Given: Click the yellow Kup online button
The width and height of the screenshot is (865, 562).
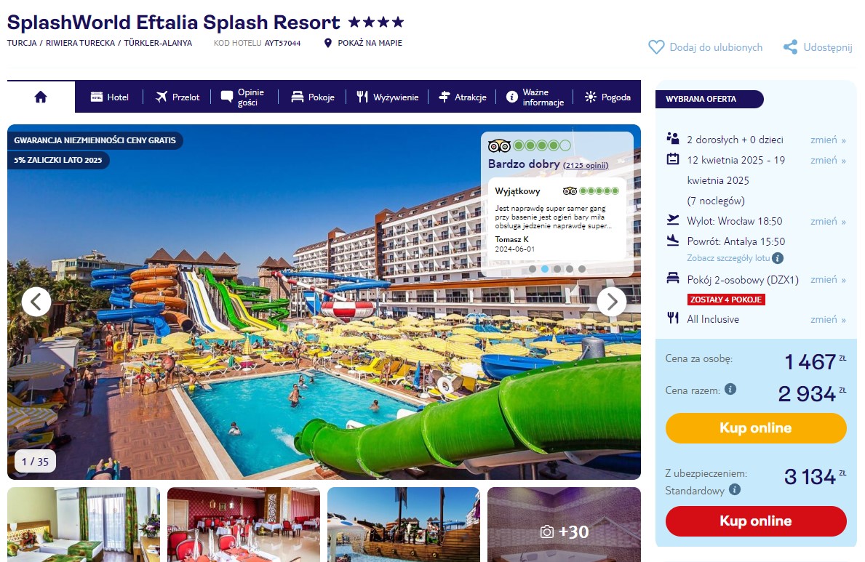Looking at the screenshot, I should 756,428.
